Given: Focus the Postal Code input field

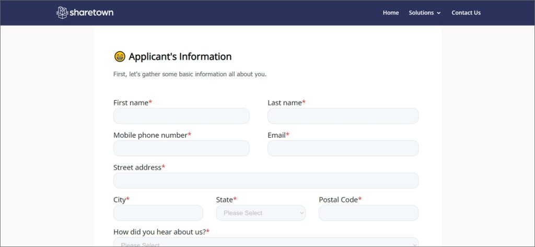Looking at the screenshot, I should [368, 213].
